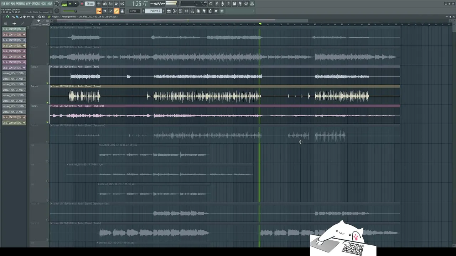Click untitled_2025-12-29 17-25-30_vox breadcrumb
The height and width of the screenshot is (256, 456).
tap(98, 17)
